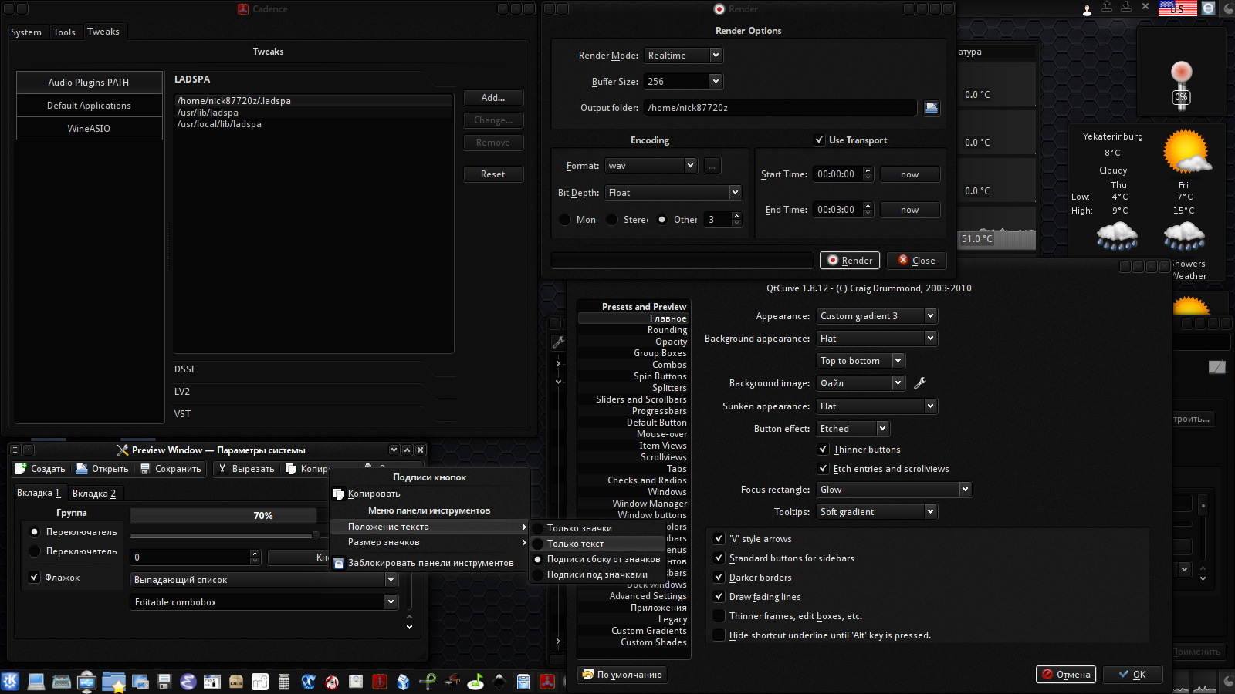Launch the floppy disk icon in taskbar

(164, 682)
